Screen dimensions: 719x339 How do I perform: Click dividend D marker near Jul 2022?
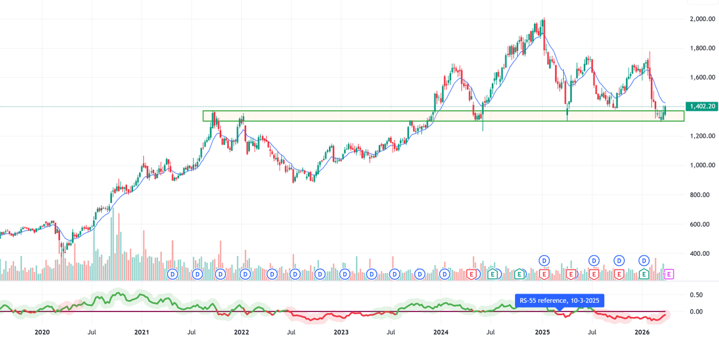pos(295,274)
